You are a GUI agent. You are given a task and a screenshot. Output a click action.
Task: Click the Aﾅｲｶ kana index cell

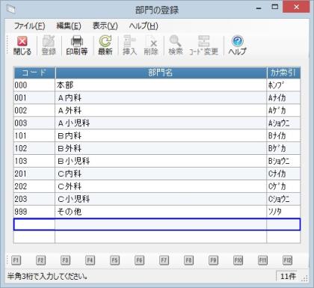pos(283,98)
